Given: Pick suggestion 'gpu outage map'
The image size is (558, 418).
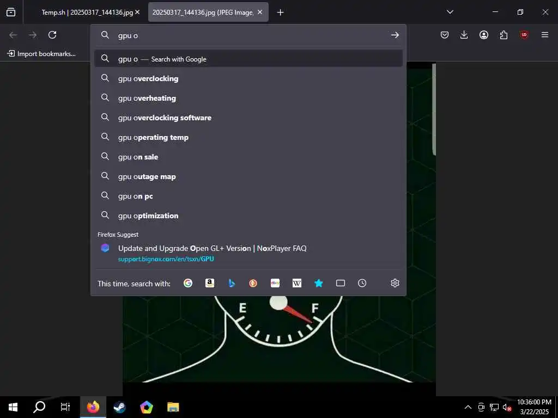Looking at the screenshot, I should [x=248, y=176].
